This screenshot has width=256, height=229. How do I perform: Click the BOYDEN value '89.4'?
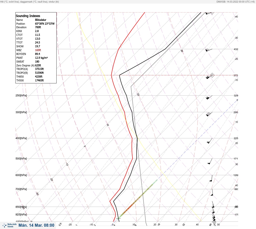38,54
